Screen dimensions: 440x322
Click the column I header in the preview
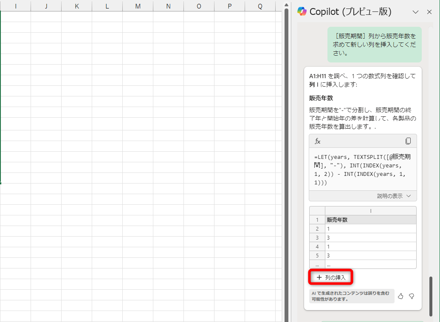click(370, 211)
